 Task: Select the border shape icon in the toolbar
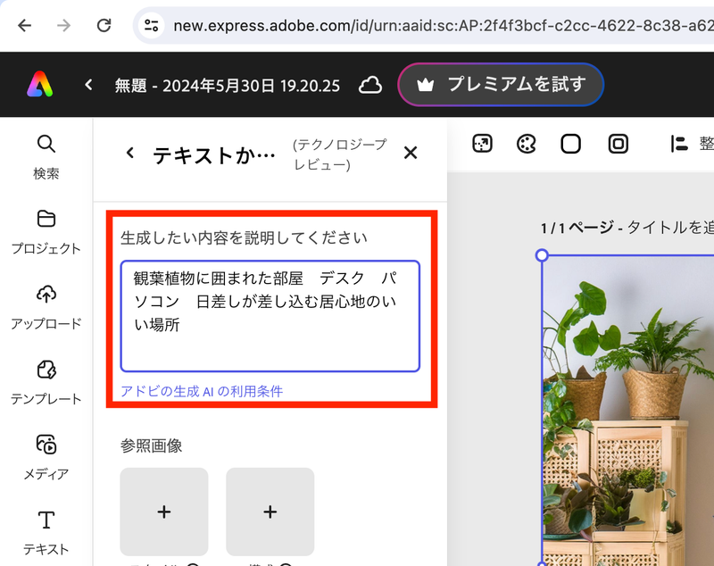[572, 143]
